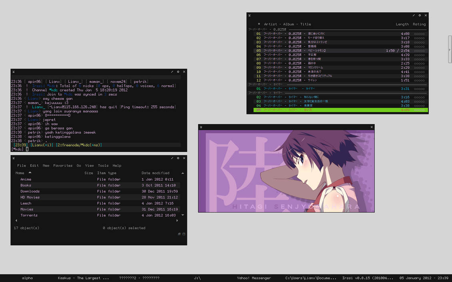452x282 pixels.
Task: Click the file list scroll-down arrow
Action: pyautogui.click(x=183, y=215)
